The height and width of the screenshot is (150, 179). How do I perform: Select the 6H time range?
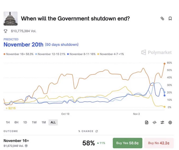point(16,122)
